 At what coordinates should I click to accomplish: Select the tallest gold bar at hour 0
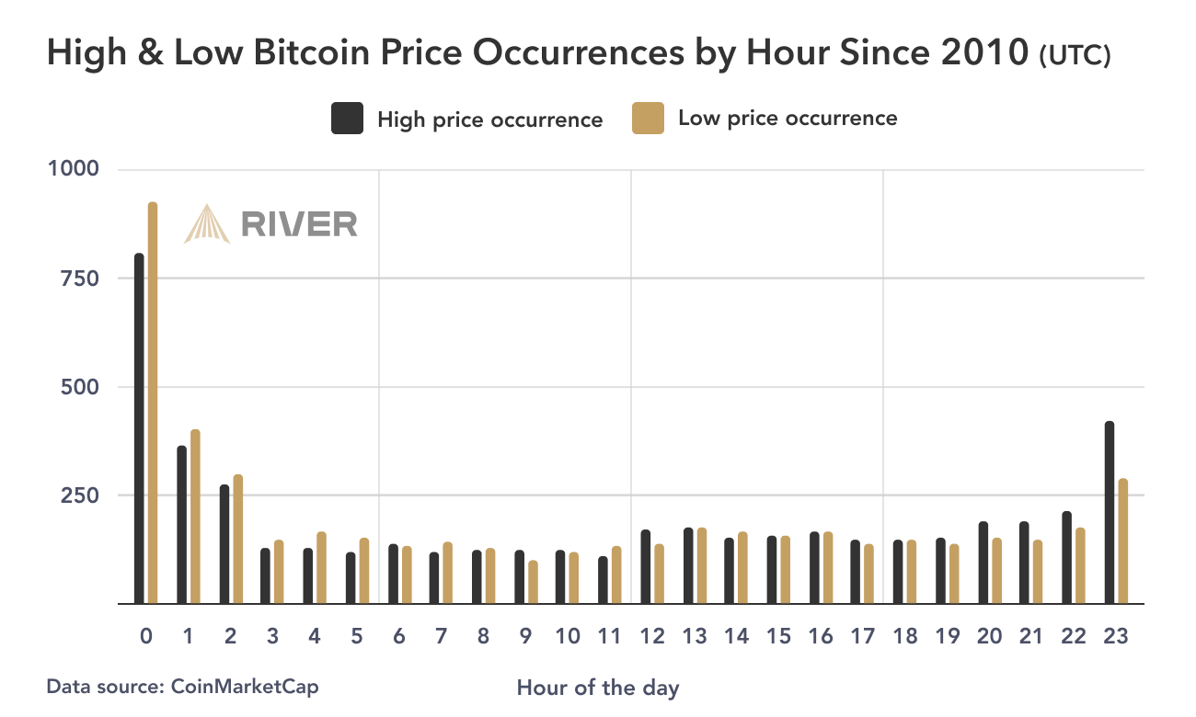click(x=154, y=403)
